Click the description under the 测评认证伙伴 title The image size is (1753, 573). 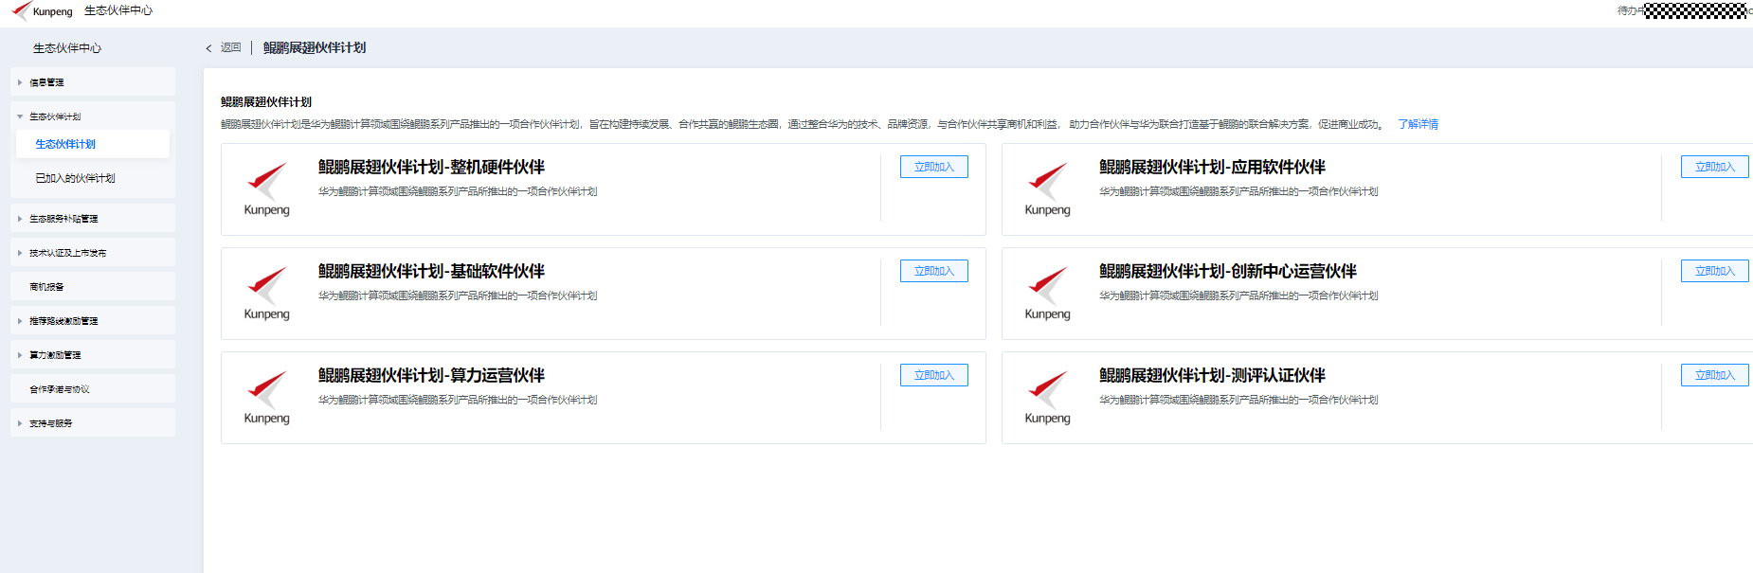pyautogui.click(x=1238, y=400)
